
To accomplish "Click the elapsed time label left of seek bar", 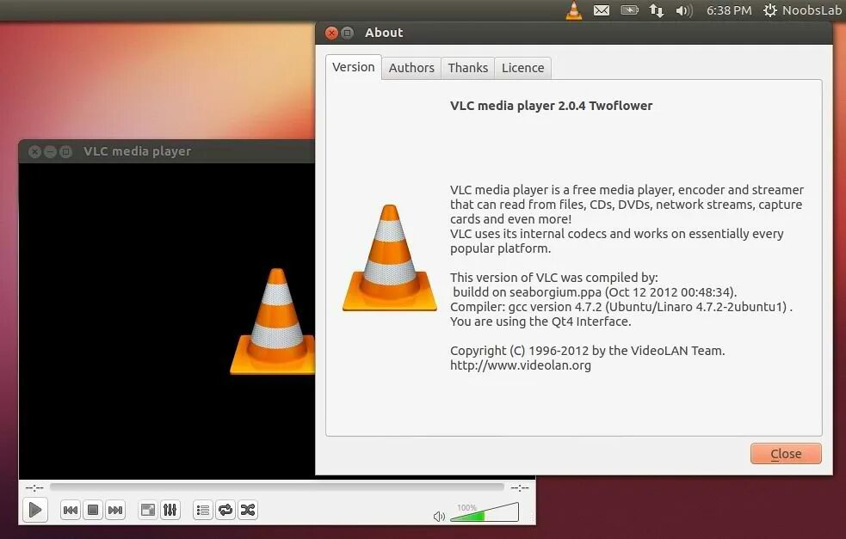I will (34, 487).
